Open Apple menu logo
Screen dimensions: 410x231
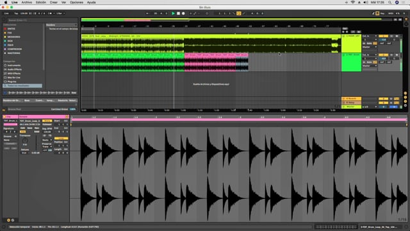6,3
